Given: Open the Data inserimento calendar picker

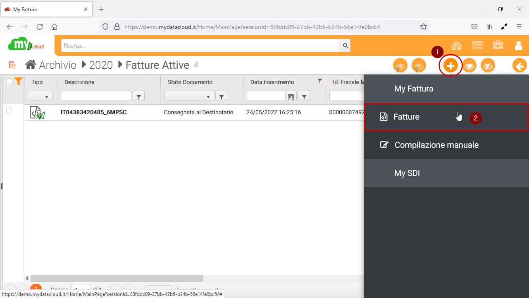Looking at the screenshot, I should (291, 96).
